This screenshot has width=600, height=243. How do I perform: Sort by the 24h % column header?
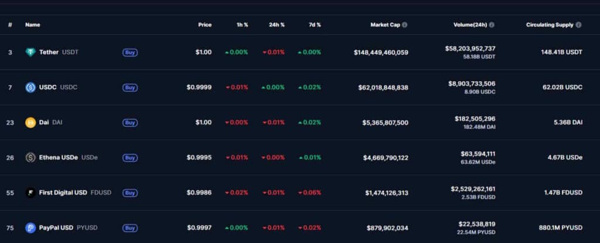pos(277,25)
